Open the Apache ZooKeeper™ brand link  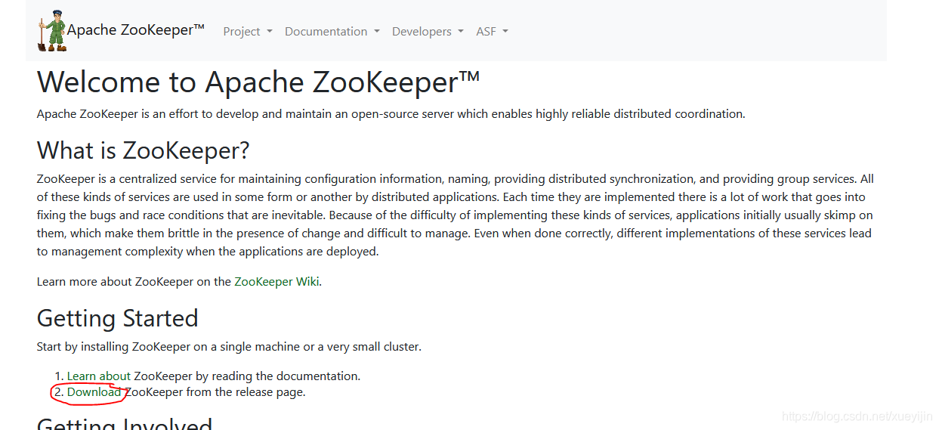click(136, 30)
